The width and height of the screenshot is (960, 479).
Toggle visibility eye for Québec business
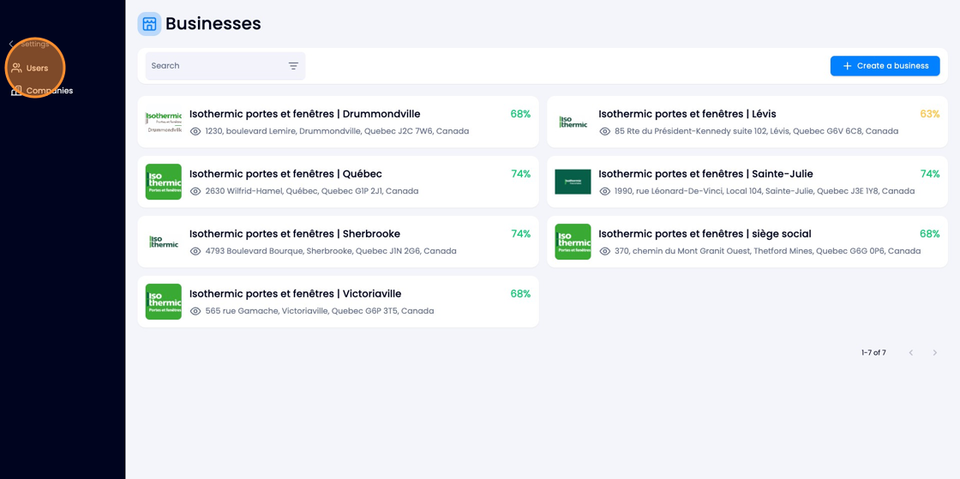tap(196, 191)
